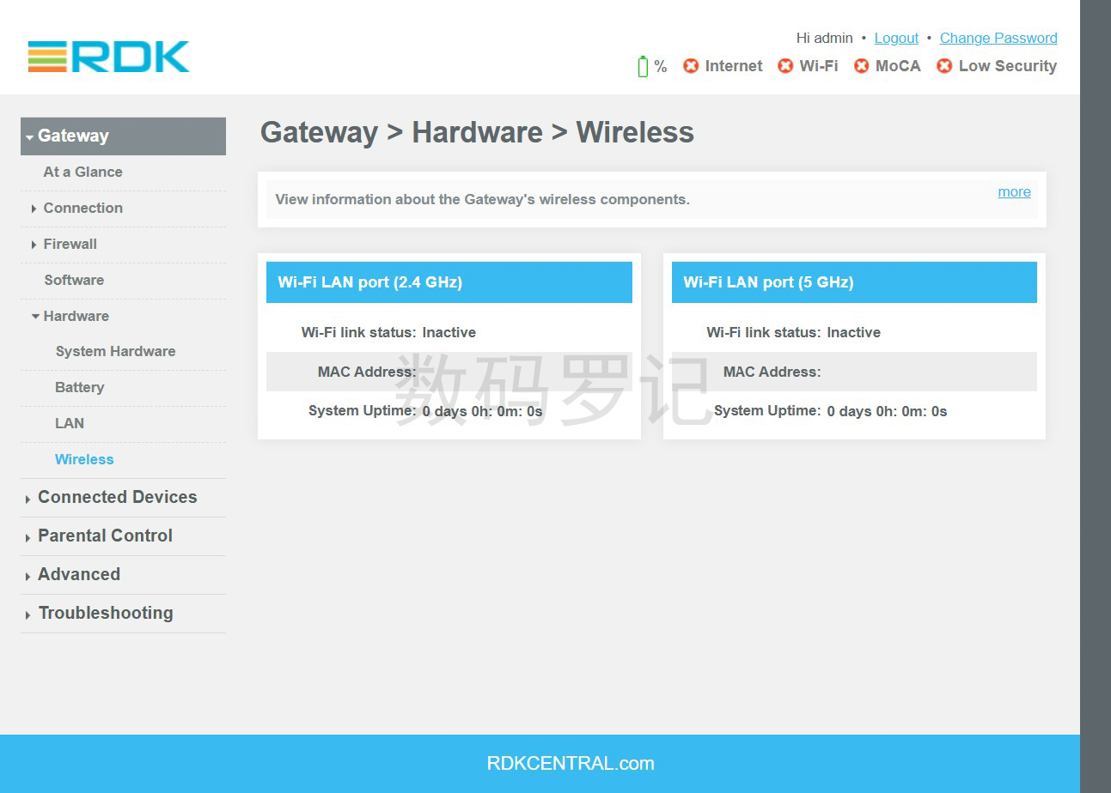Open the At a Glance page
Image resolution: width=1111 pixels, height=793 pixels.
[82, 172]
